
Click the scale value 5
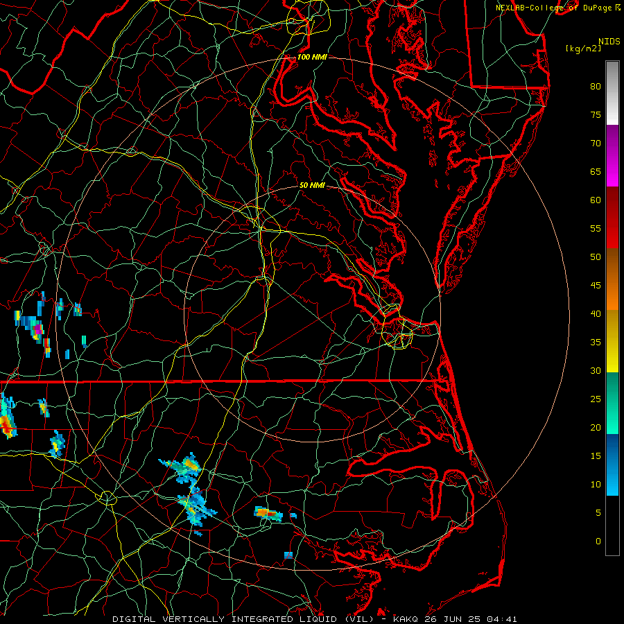598,513
